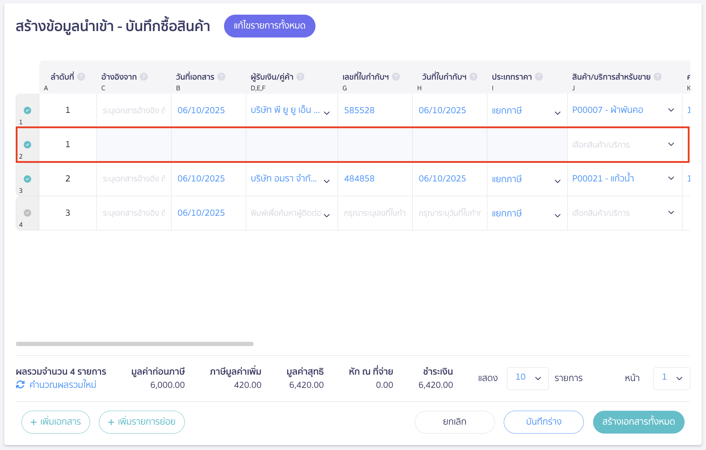
Task: Click refresh icon next to คำนวณผลรวมใหม่
Action: [x=20, y=385]
